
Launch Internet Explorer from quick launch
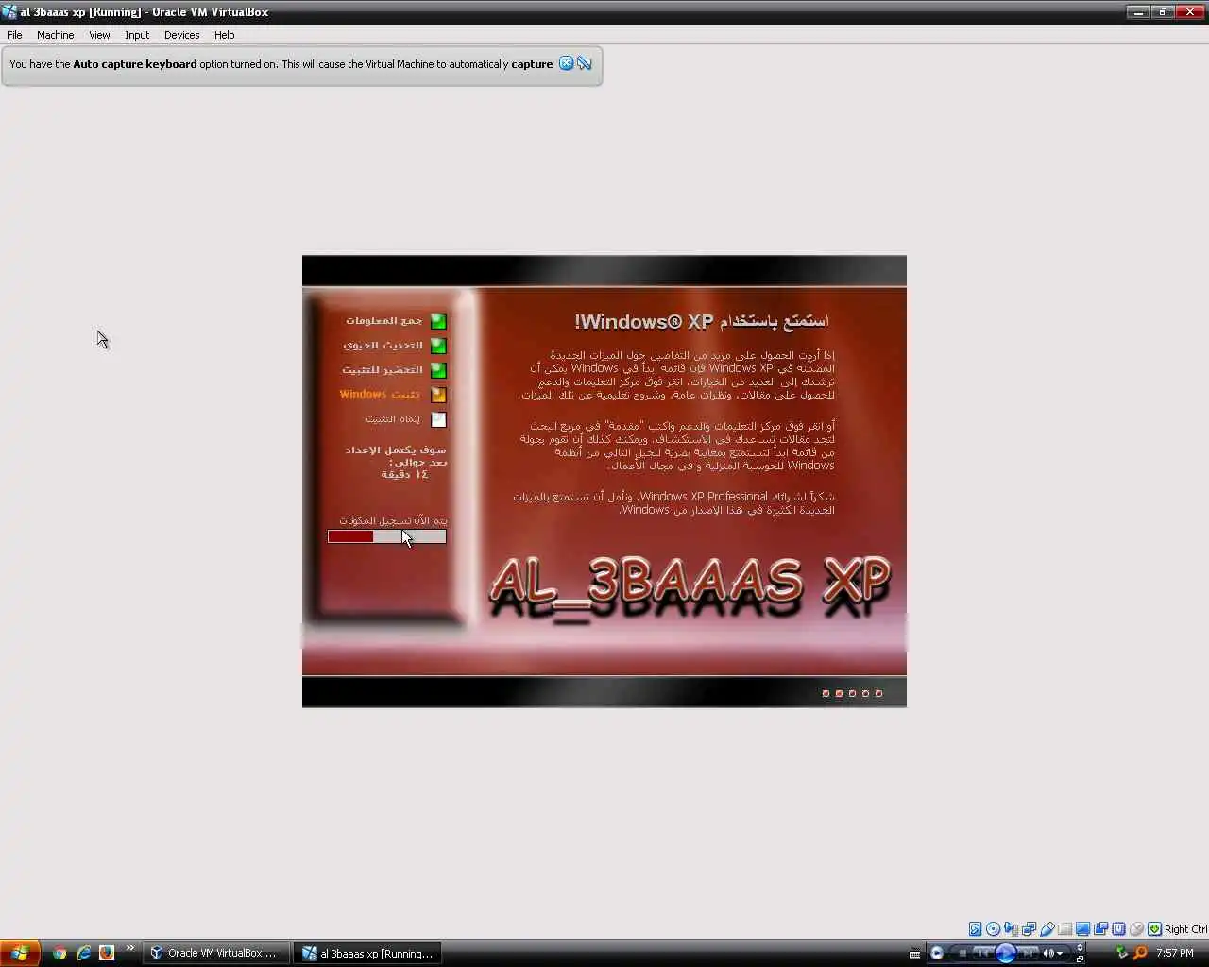click(x=83, y=953)
